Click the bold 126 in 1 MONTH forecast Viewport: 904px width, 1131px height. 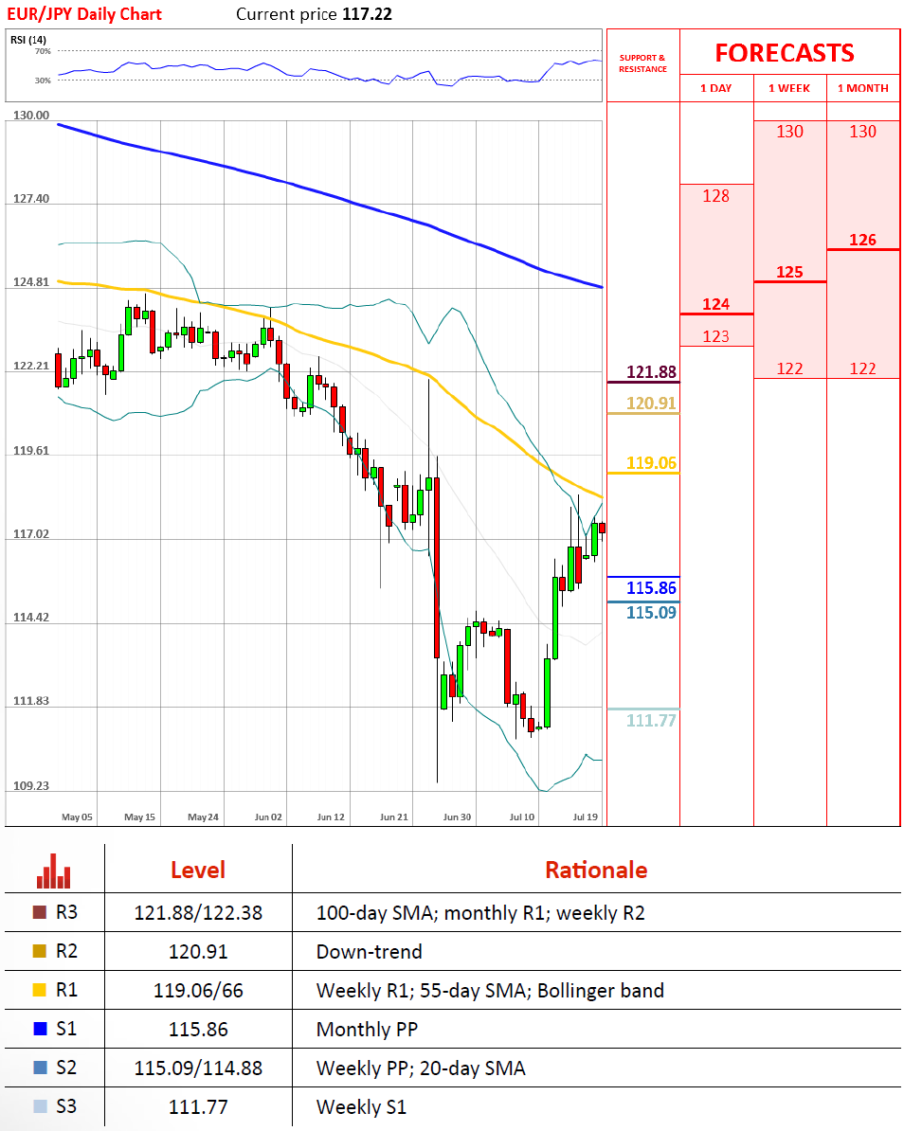click(863, 241)
